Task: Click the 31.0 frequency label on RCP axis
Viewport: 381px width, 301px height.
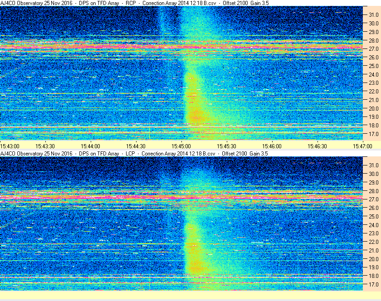Action: (374, 15)
